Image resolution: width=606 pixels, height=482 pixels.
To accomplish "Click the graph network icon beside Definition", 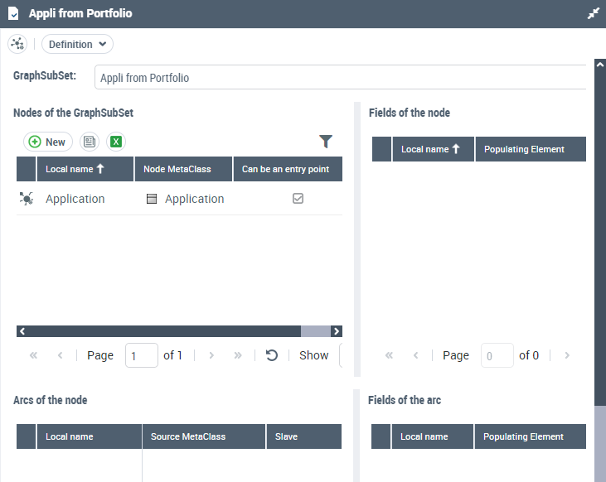I will pyautogui.click(x=18, y=44).
